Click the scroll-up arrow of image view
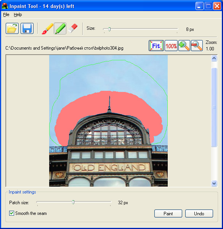The width and height of the screenshot is (223, 229). 214,58
